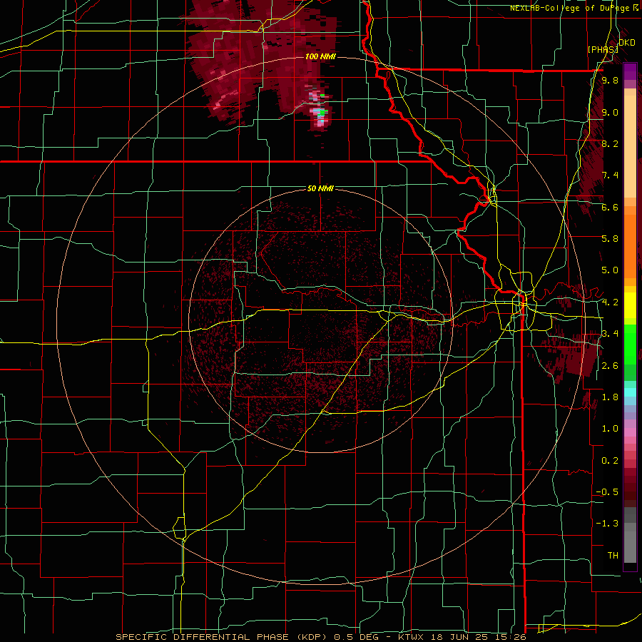Pick the purple segment at the color bar top
This screenshot has width=642, height=642.
pyautogui.click(x=630, y=71)
